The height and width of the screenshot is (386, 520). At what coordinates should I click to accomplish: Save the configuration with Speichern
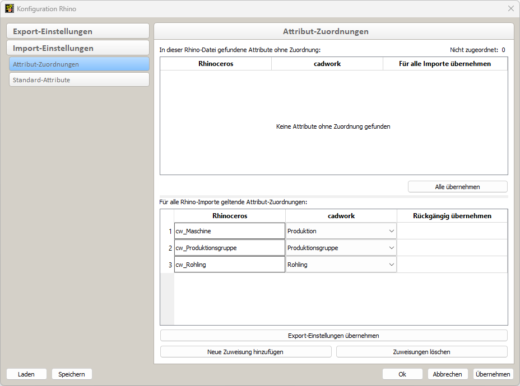click(x=72, y=374)
